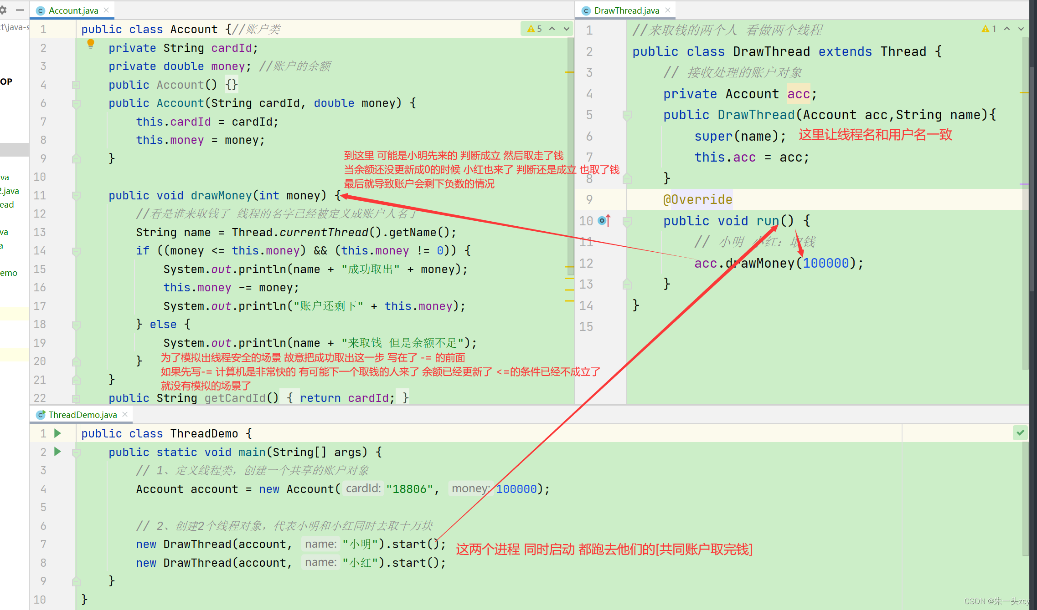Go to previous highlighted problem in Account.java
This screenshot has width=1037, height=610.
pyautogui.click(x=552, y=29)
